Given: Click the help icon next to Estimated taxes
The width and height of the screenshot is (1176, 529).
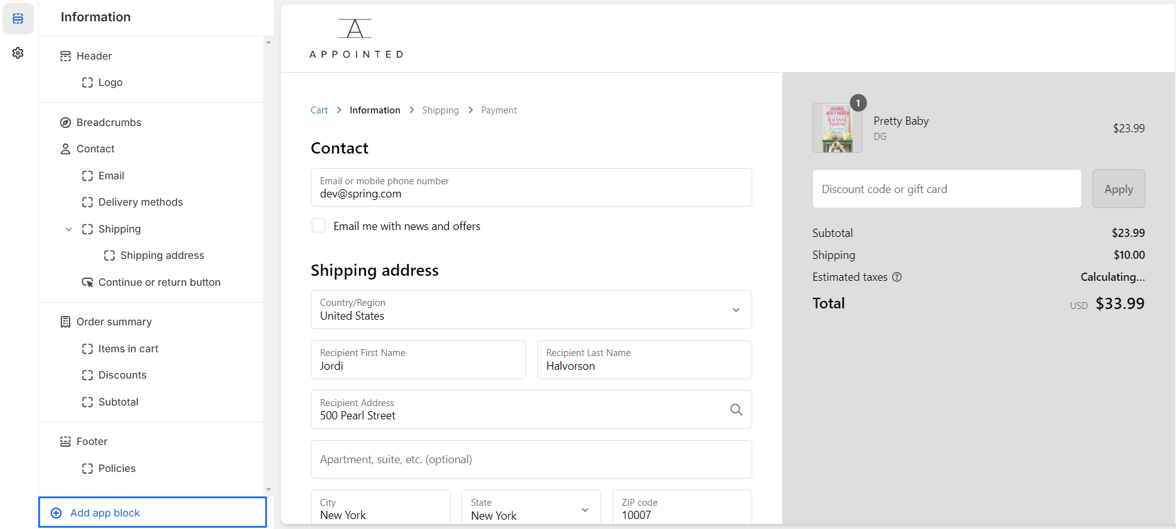Looking at the screenshot, I should coord(897,277).
